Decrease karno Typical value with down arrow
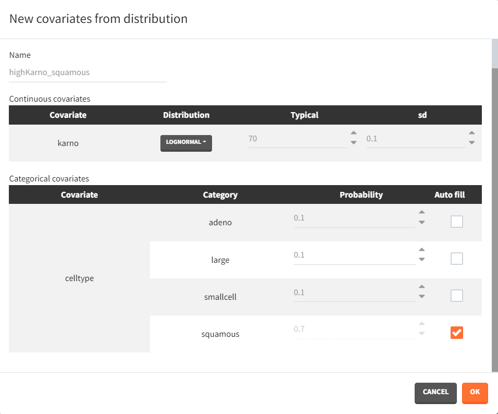The image size is (498, 414). click(353, 142)
